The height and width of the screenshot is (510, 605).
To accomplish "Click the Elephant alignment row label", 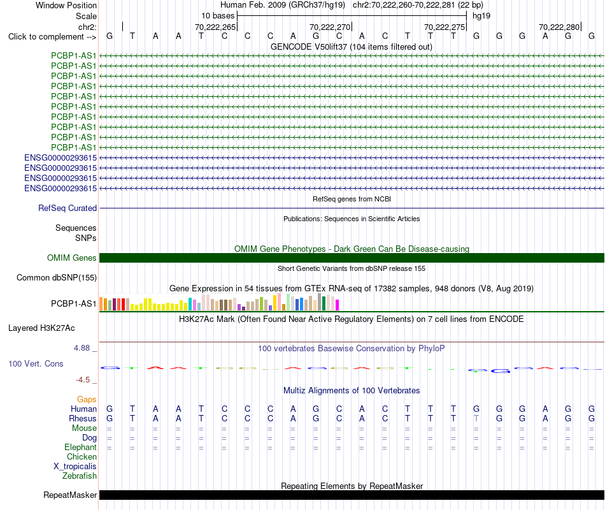I will coord(80,447).
